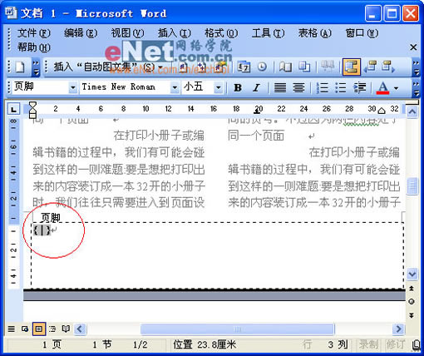Click 插入"自动图文集" button
This screenshot has width=424, height=356.
108,67
